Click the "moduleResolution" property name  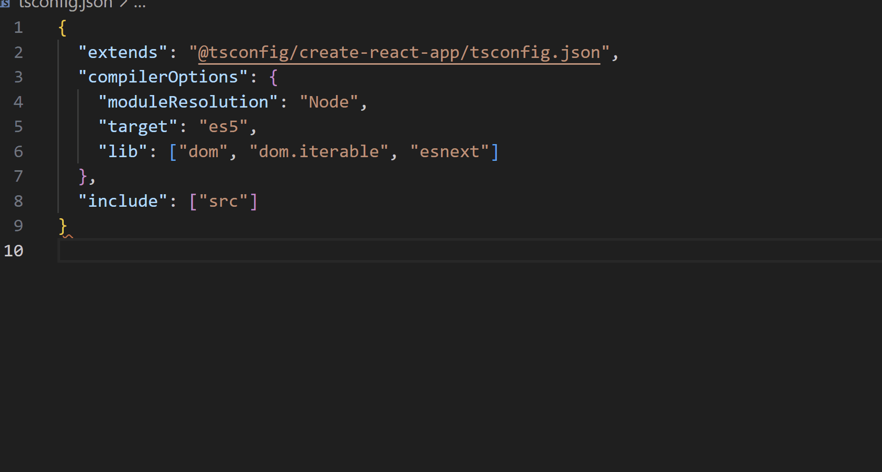(x=187, y=101)
